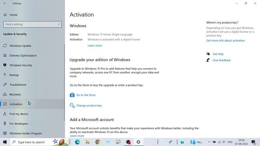
Task: Click the Give feedback person icon
Action: pos(208,60)
